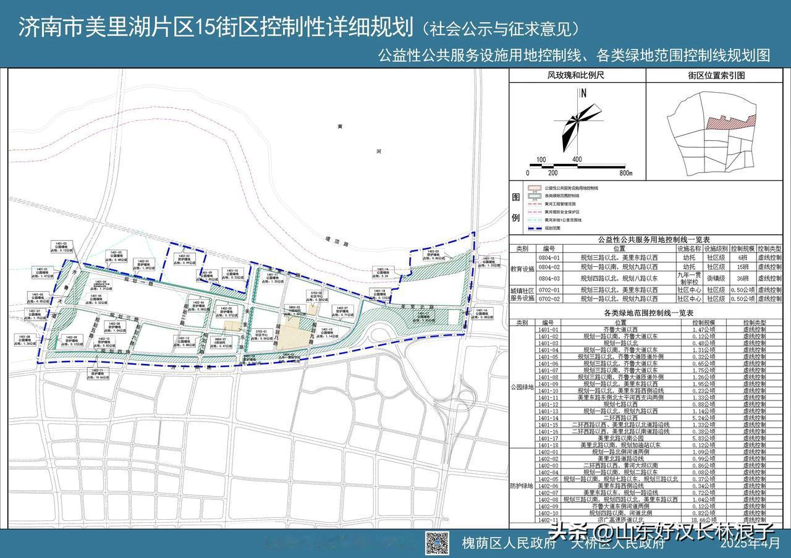The height and width of the screenshot is (558, 791).
Task: Click the 黄河工程管理范围 legend line symbol
Action: tap(534, 203)
